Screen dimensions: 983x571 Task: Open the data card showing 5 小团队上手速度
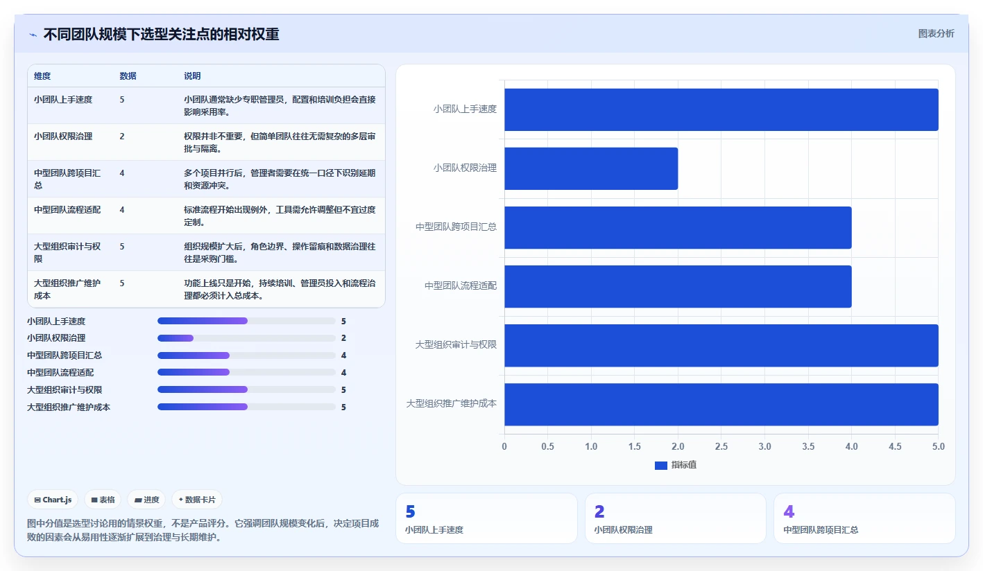tap(486, 518)
